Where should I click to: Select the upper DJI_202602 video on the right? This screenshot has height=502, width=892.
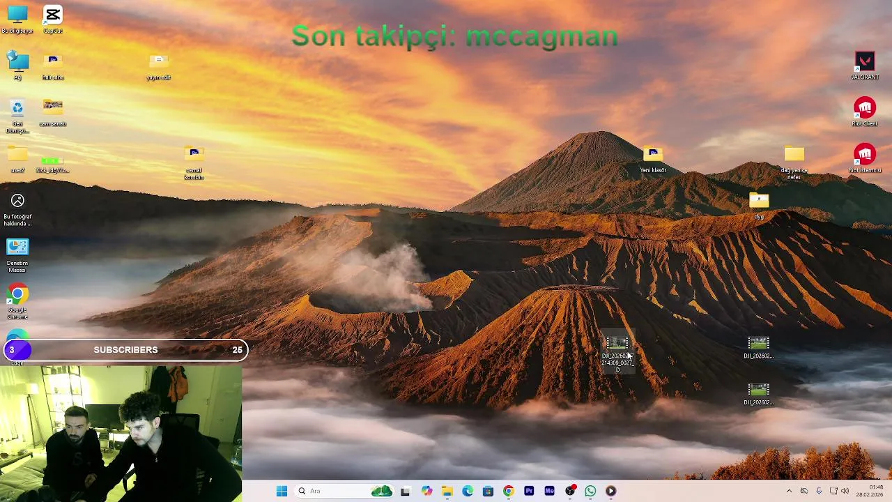click(758, 347)
